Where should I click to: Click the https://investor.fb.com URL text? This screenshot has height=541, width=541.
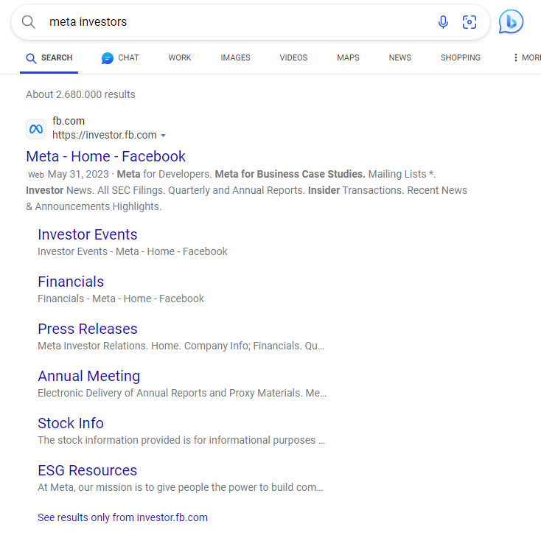coord(105,135)
